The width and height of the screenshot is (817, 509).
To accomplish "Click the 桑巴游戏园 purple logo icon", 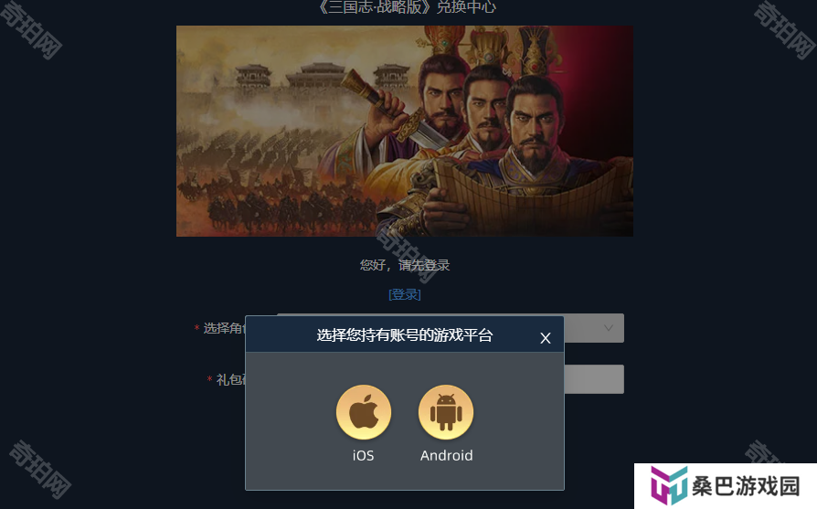I will click(x=669, y=485).
